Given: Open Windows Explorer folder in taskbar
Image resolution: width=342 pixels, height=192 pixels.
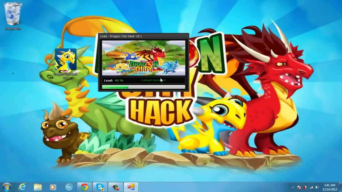Looking at the screenshot, I should click(x=38, y=187).
